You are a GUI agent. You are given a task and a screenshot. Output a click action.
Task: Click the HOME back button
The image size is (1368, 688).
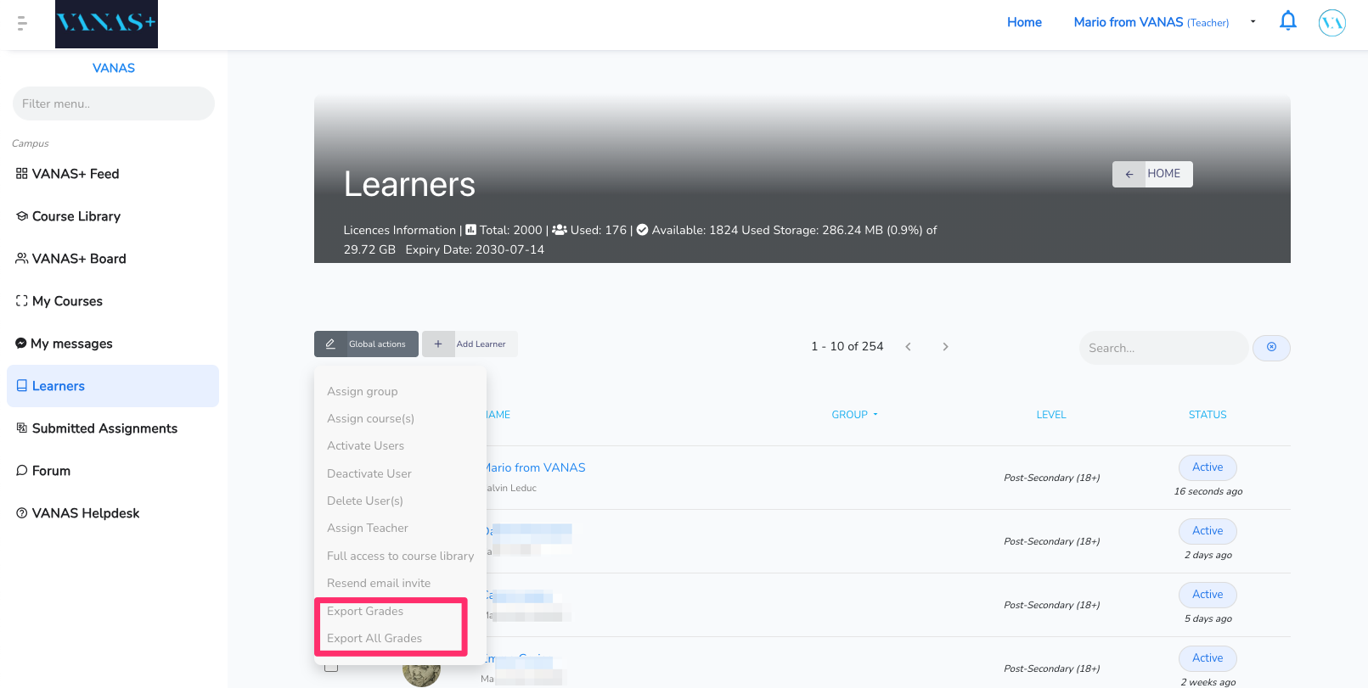coord(1152,174)
